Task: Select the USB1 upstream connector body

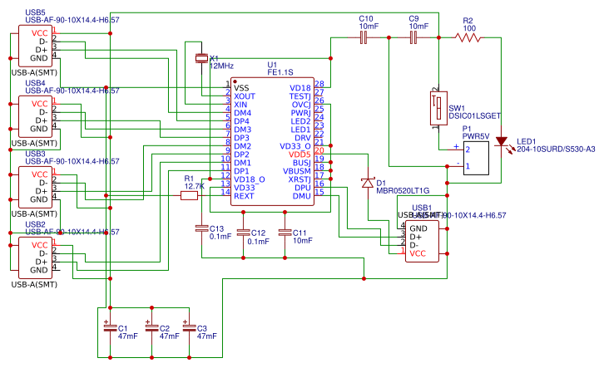Action: tap(422, 241)
